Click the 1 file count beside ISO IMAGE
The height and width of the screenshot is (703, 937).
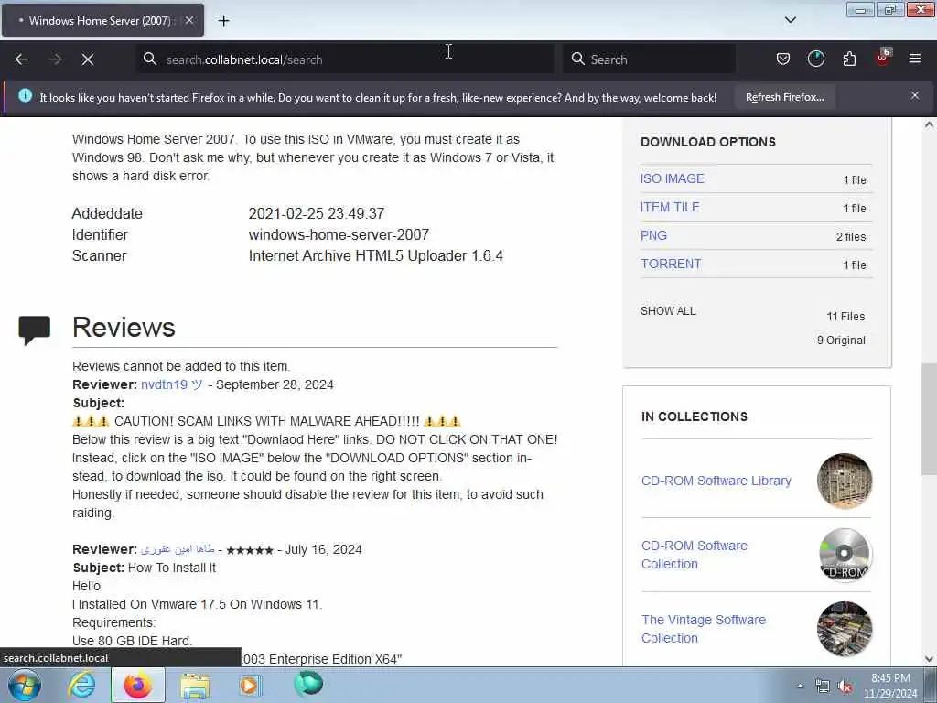point(855,180)
